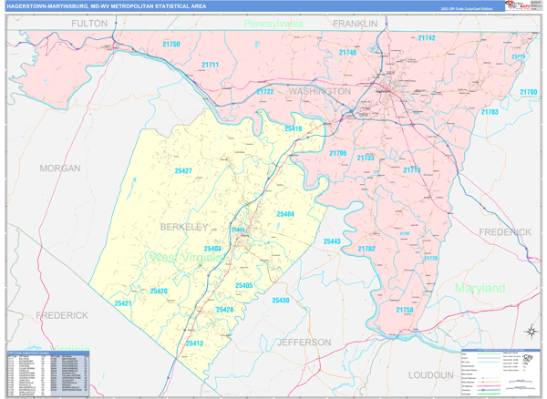Screen dimensions: 547x399
Task: Click the Pennsylvania state label
Action: 273,24
